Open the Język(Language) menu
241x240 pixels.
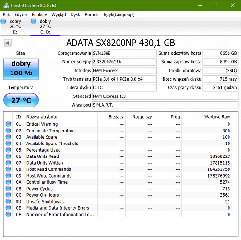point(119,15)
